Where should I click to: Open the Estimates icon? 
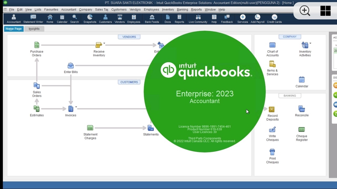coord(37,109)
